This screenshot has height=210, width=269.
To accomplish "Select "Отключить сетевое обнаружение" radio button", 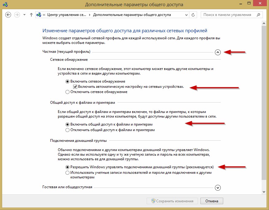I will pos(68,92).
